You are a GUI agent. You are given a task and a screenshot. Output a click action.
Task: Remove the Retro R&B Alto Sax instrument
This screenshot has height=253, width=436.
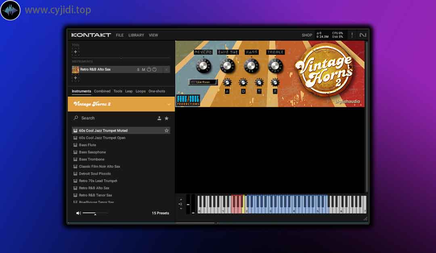tap(166, 70)
